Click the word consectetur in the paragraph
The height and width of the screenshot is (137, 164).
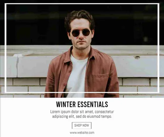104,112
